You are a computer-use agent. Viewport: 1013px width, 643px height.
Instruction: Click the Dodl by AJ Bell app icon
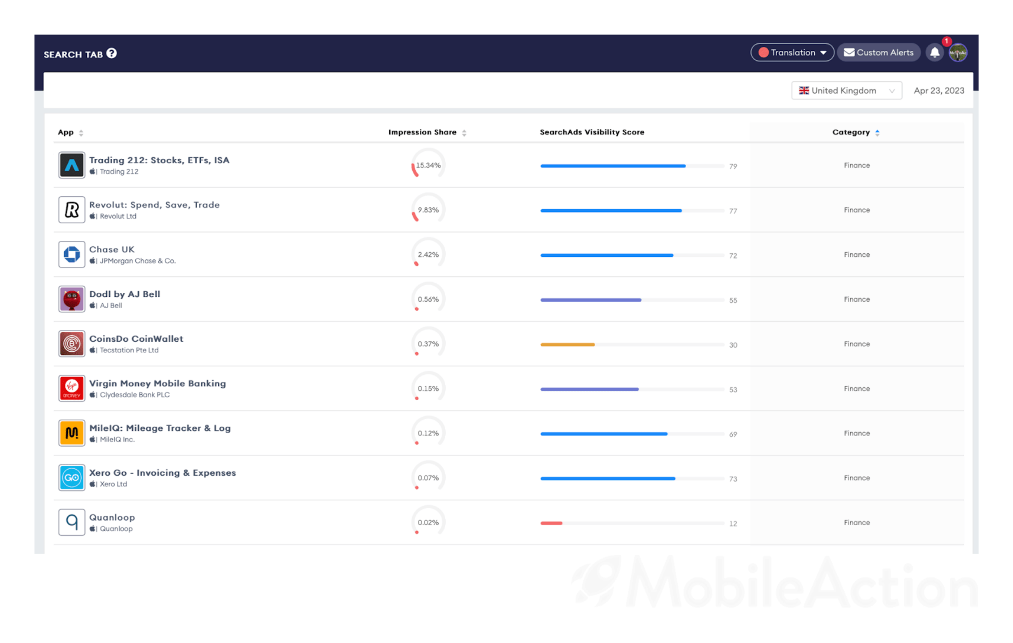click(x=71, y=299)
